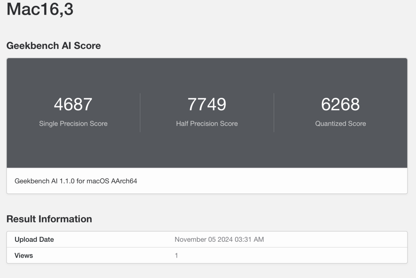Image resolution: width=416 pixels, height=278 pixels.
Task: Click the Single Precision Score label
Action: point(73,123)
